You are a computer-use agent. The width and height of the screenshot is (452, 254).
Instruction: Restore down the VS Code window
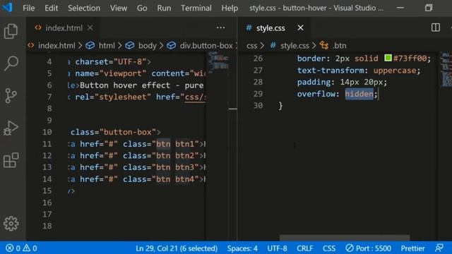[429, 8]
